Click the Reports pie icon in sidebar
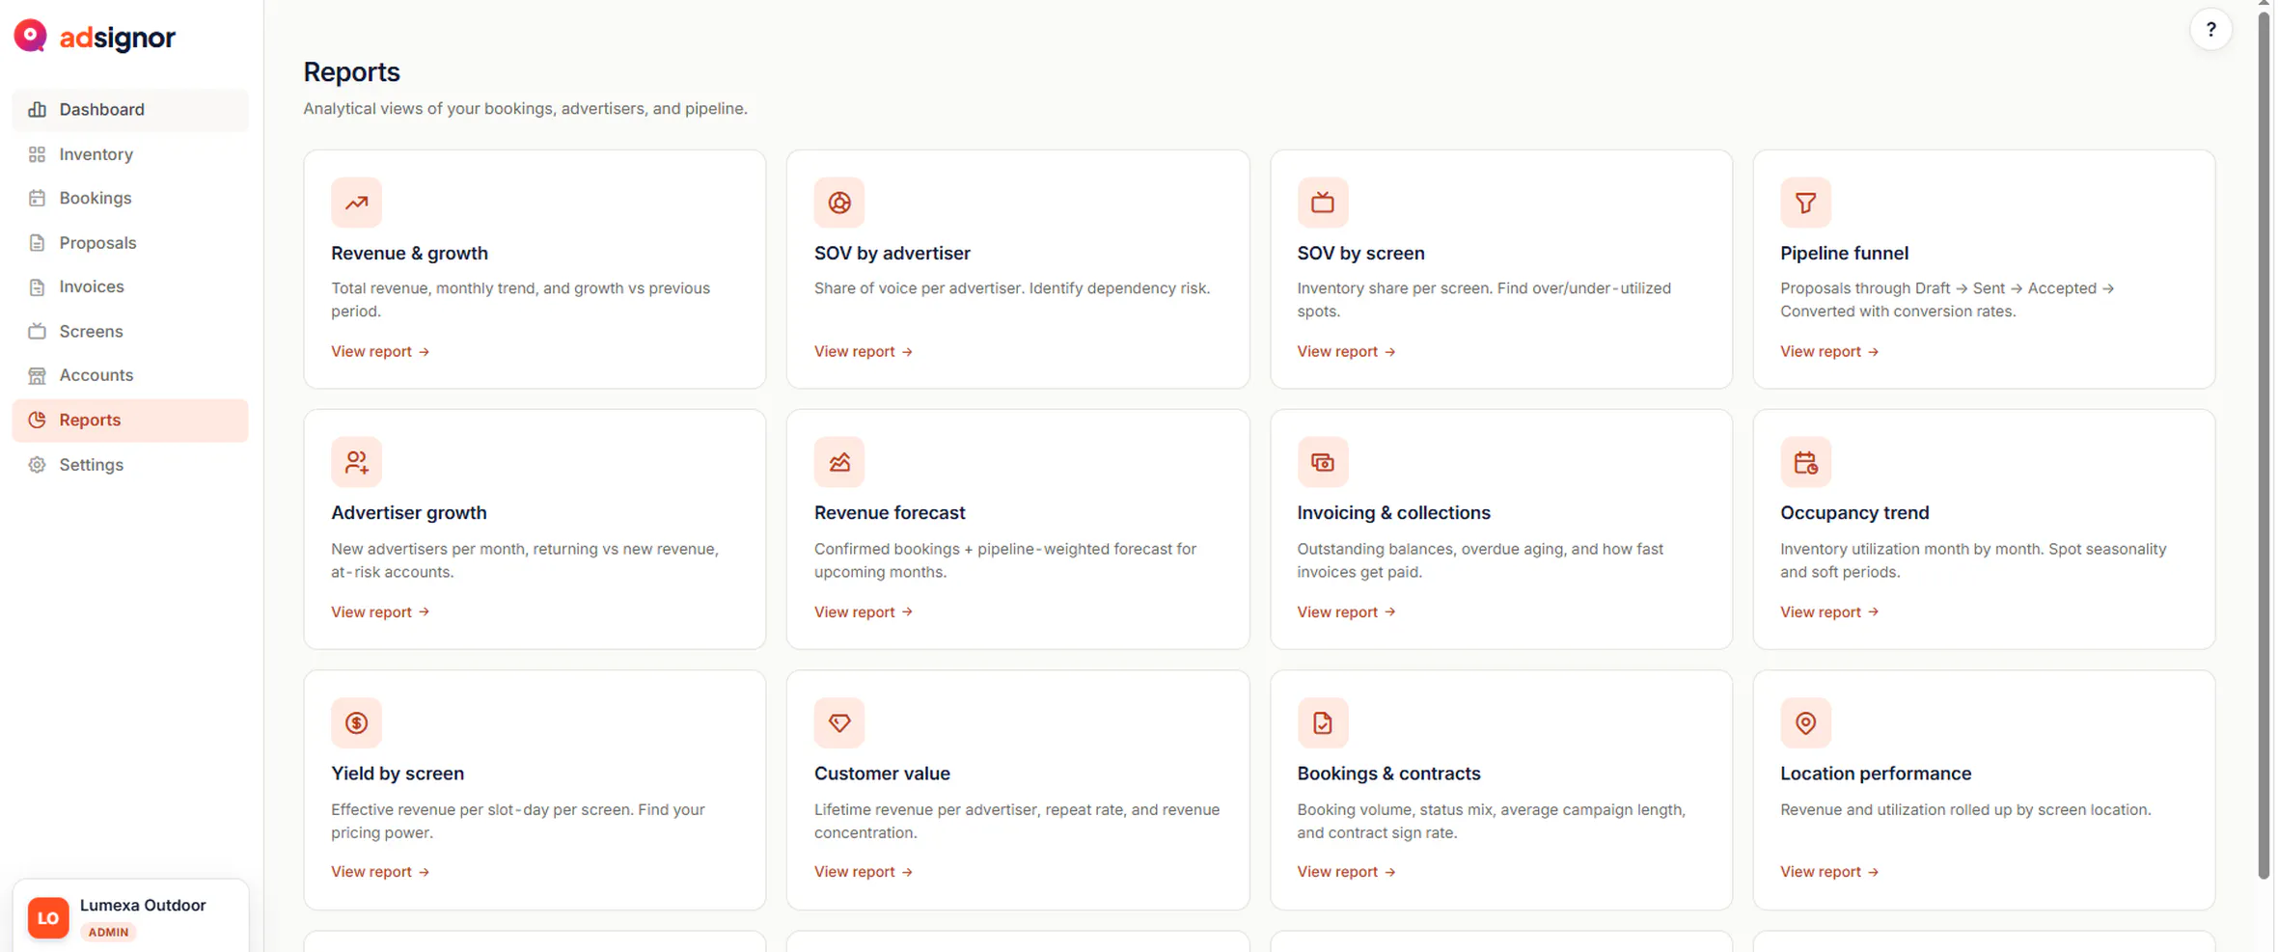The height and width of the screenshot is (952, 2278). (x=37, y=420)
